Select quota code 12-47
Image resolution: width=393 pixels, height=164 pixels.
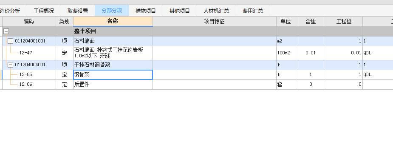coord(25,53)
